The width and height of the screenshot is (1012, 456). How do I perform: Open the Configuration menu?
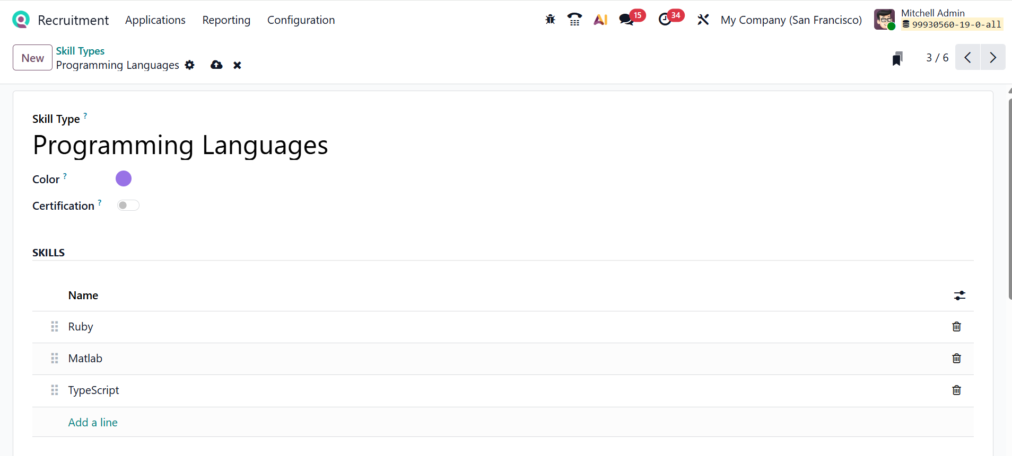[x=301, y=20]
